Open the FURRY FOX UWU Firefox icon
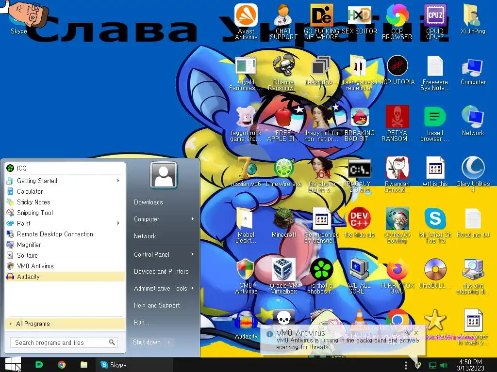 click(x=397, y=276)
